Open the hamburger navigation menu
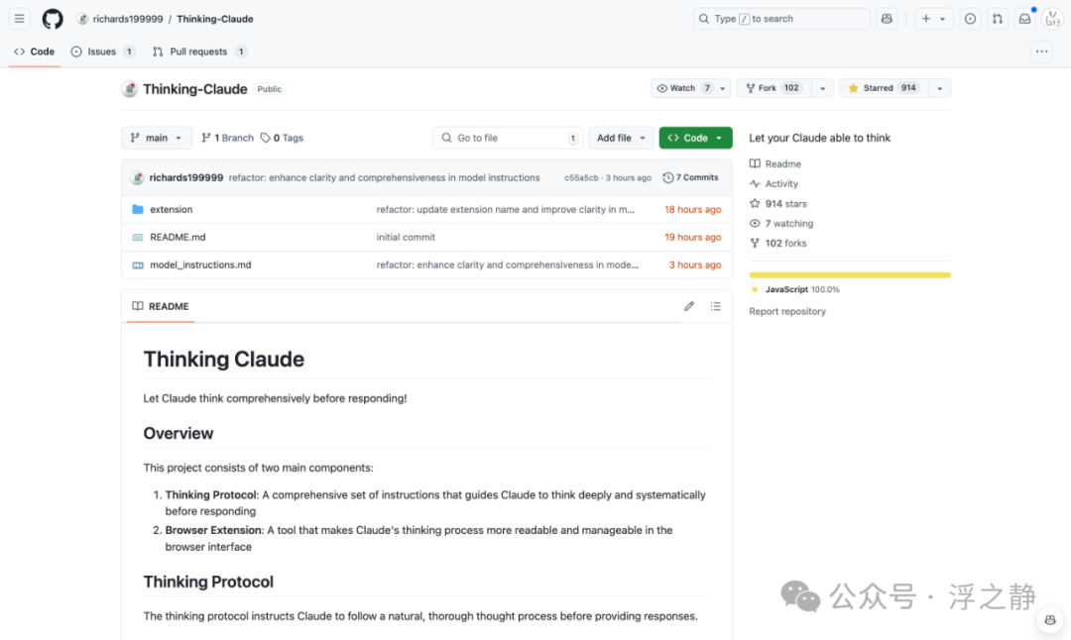 [20, 19]
